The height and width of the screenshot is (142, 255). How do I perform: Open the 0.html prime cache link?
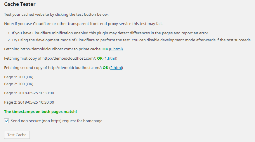(116, 49)
